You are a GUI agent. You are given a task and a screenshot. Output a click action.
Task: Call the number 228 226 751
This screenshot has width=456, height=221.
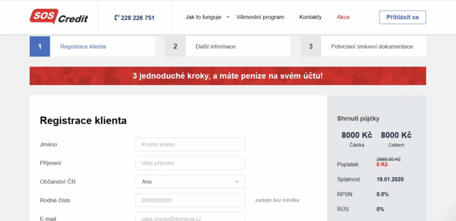coord(137,18)
